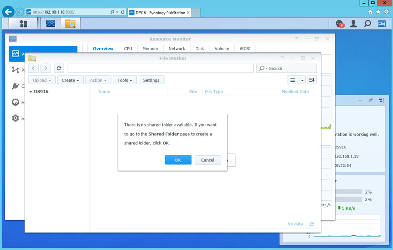
Task: Switch File Station to list view
Action: [x=292, y=80]
